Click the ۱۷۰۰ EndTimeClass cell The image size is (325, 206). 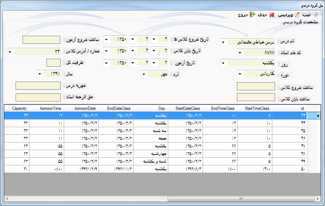pyautogui.click(x=220, y=169)
